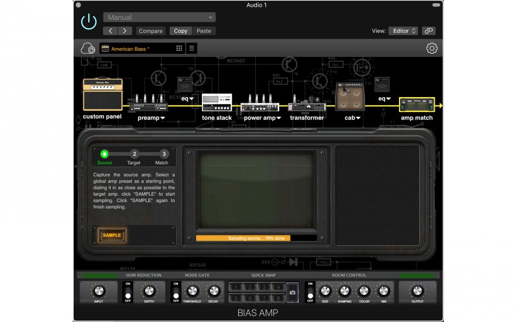Click the link sidechain icon
The height and width of the screenshot is (322, 517).
click(428, 31)
